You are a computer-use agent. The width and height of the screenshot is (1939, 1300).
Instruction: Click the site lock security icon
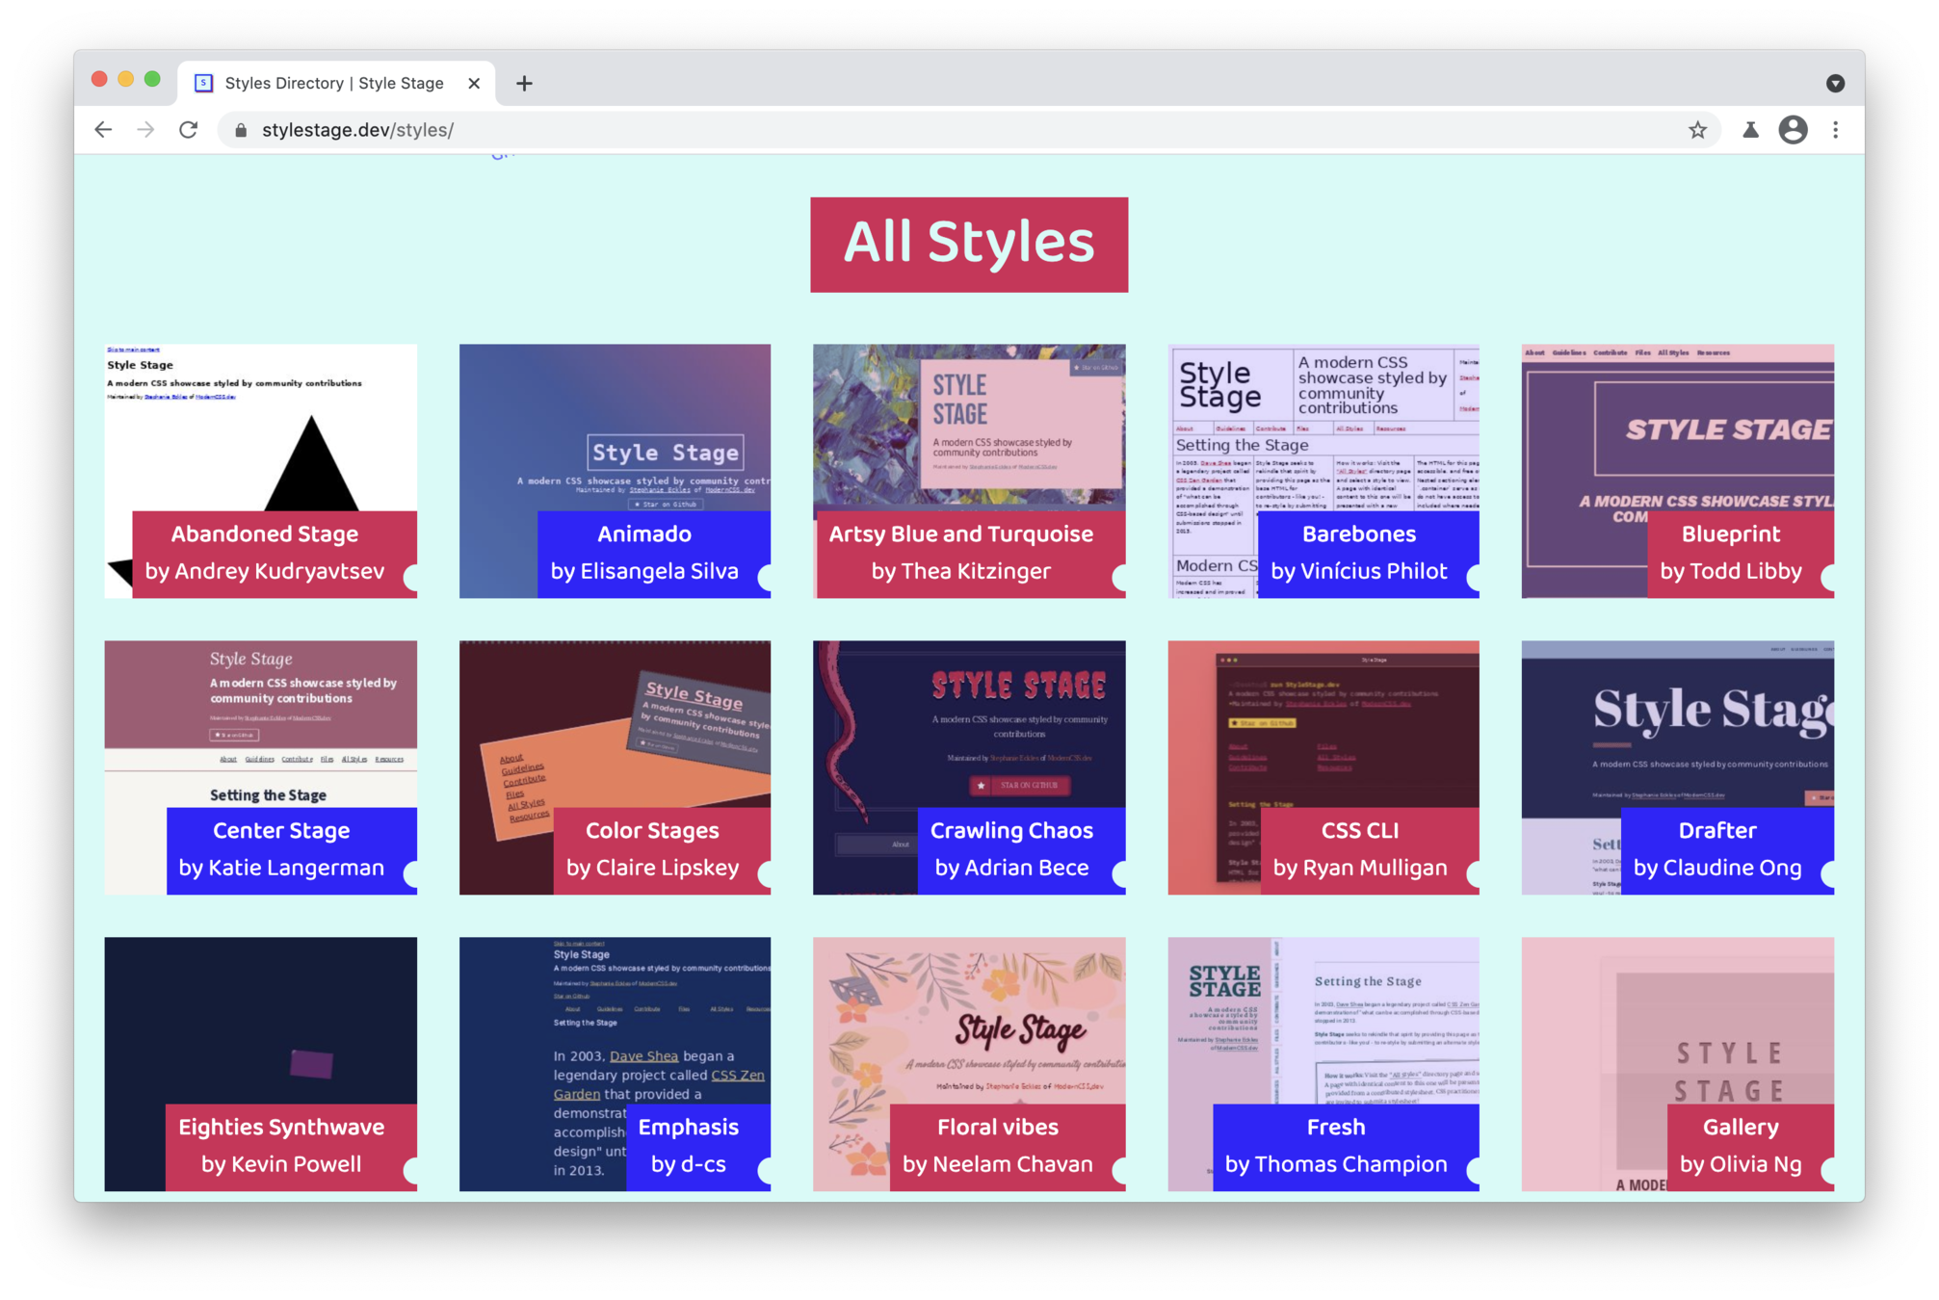point(241,130)
